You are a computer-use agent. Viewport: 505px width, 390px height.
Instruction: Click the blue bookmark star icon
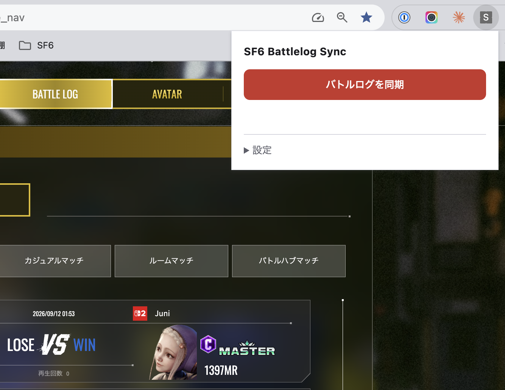[366, 17]
